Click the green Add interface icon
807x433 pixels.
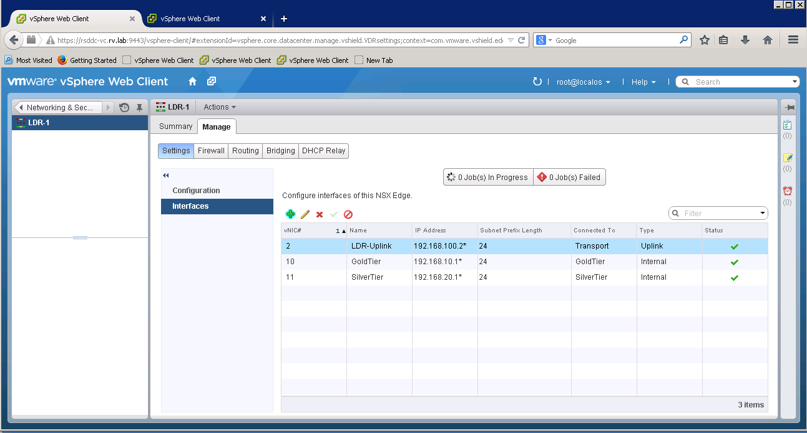tap(290, 214)
